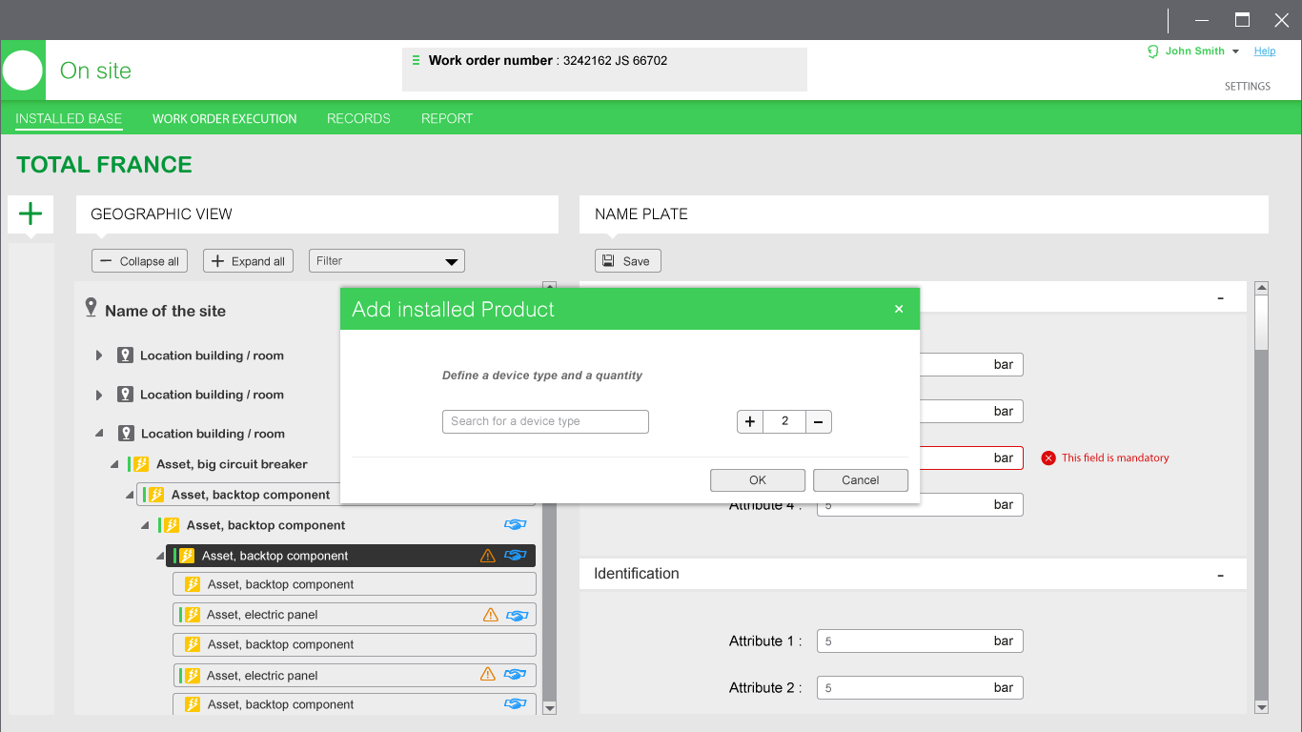
Task: Click OK in the dialog
Action: pyautogui.click(x=758, y=480)
